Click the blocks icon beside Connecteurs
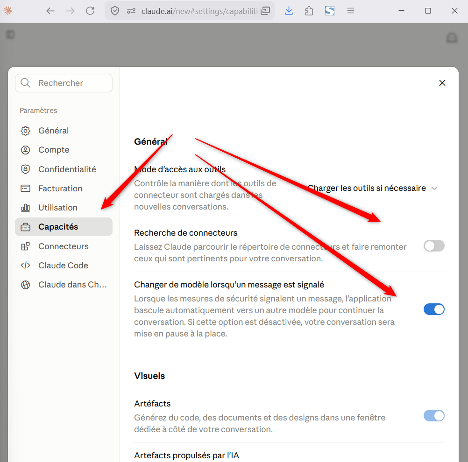The height and width of the screenshot is (462, 468). [x=25, y=246]
